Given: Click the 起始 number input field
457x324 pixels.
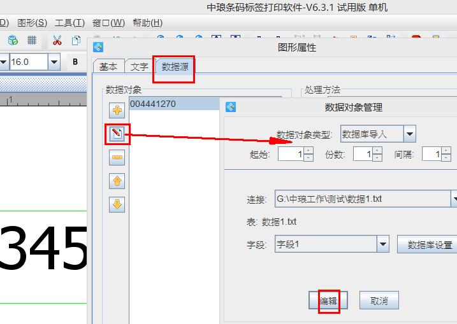Looking at the screenshot, I should coord(291,154).
